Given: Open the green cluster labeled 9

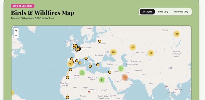Looking at the screenshot, I should coord(102,80).
